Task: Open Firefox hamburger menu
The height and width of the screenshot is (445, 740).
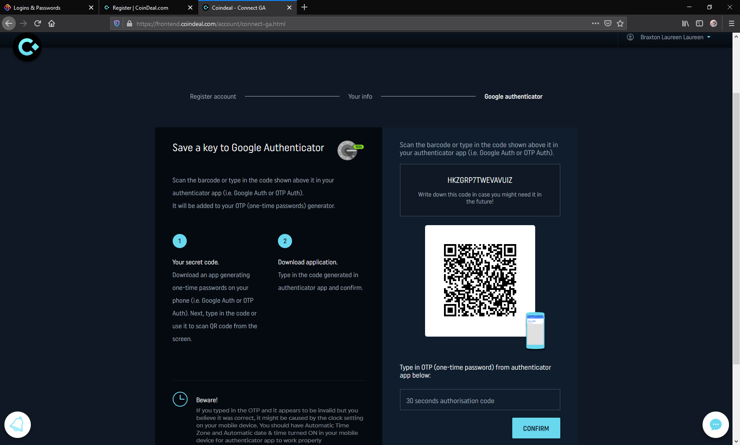Action: coord(732,23)
